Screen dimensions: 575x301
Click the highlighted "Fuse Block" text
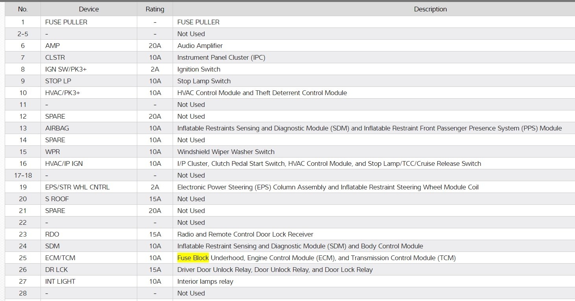pyautogui.click(x=193, y=258)
